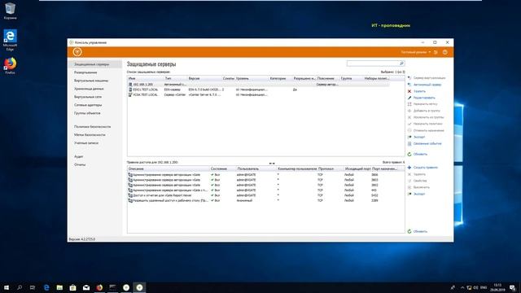This screenshot has width=521, height=293.
Task: Select server row ESXi1.TEST.LOCAL
Action: click(259, 90)
